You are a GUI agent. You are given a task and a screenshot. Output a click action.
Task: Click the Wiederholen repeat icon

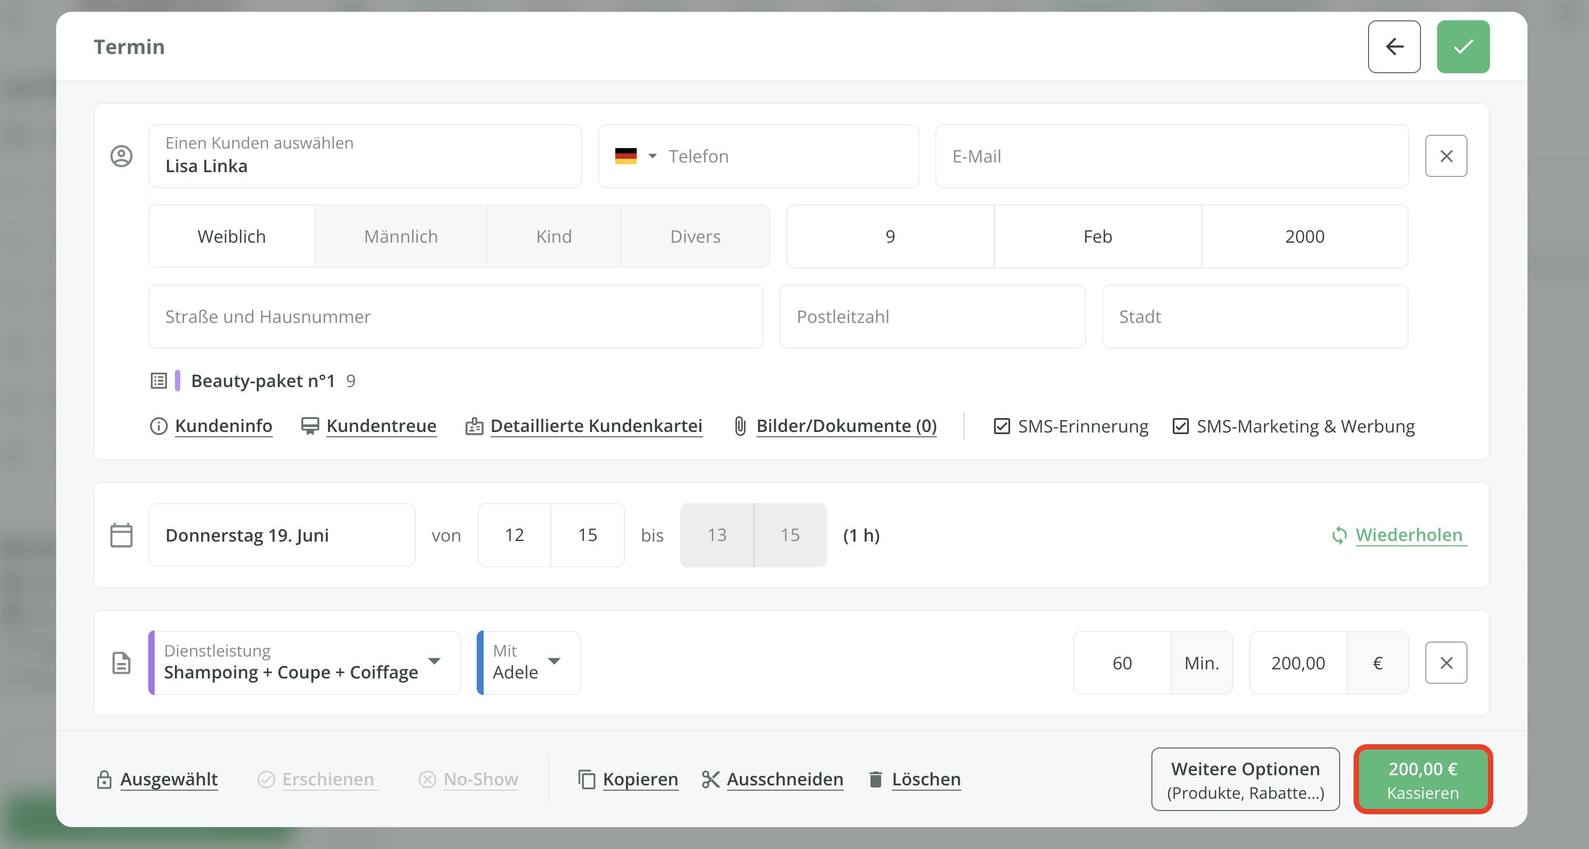(1339, 535)
